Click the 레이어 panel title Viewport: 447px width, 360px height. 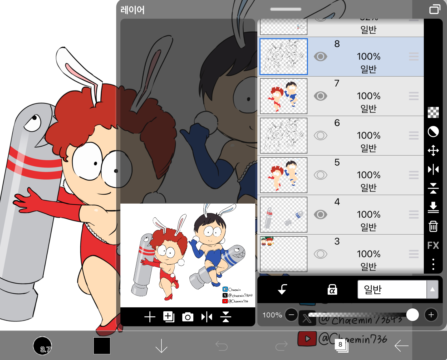click(132, 10)
